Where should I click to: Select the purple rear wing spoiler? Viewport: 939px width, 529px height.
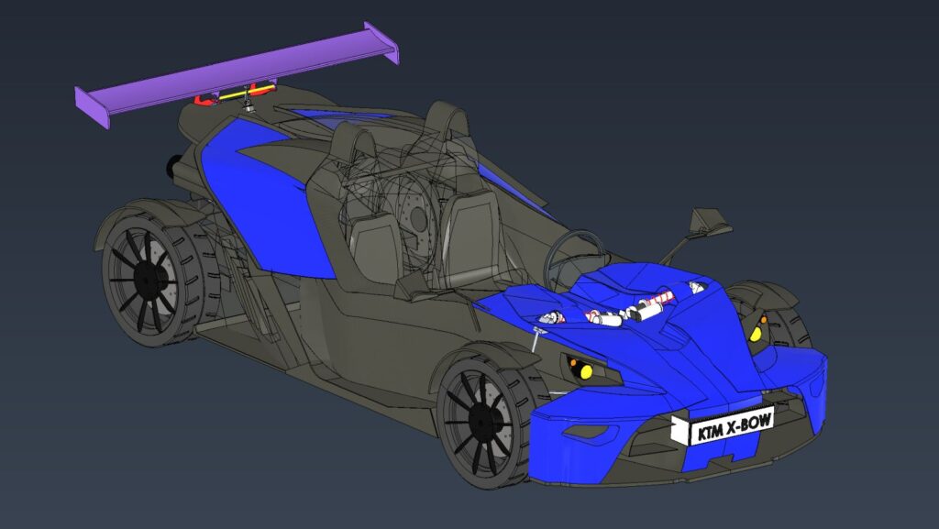[x=237, y=73]
